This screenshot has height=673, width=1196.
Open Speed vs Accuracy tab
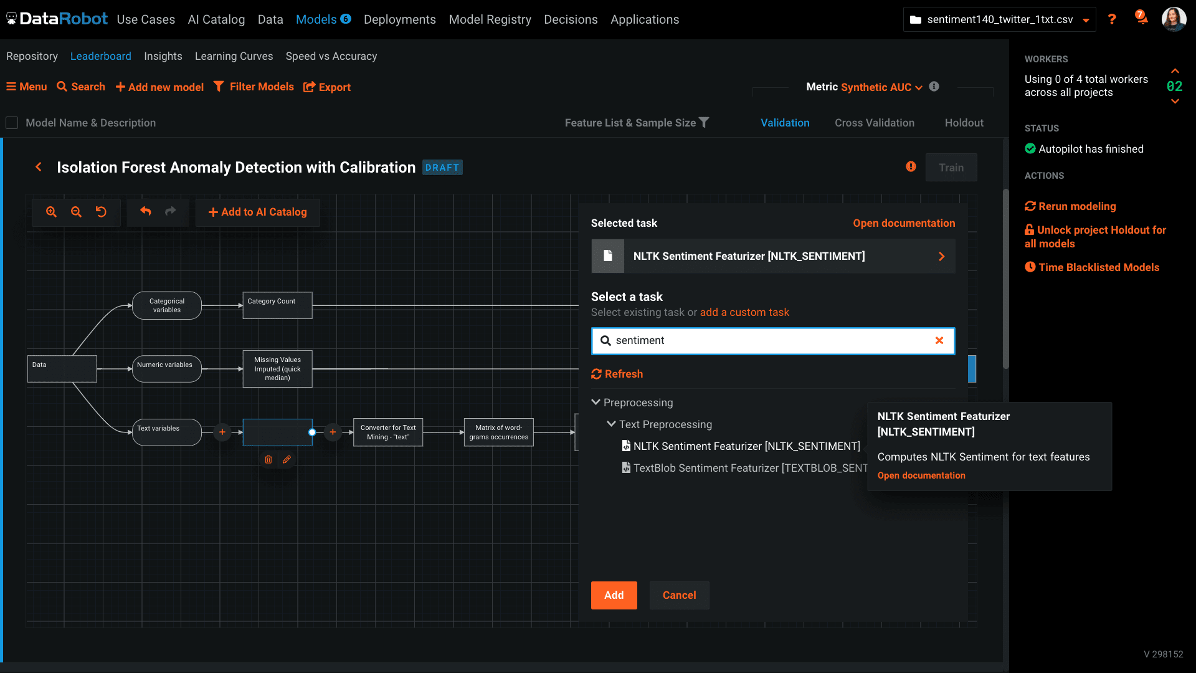coord(331,56)
